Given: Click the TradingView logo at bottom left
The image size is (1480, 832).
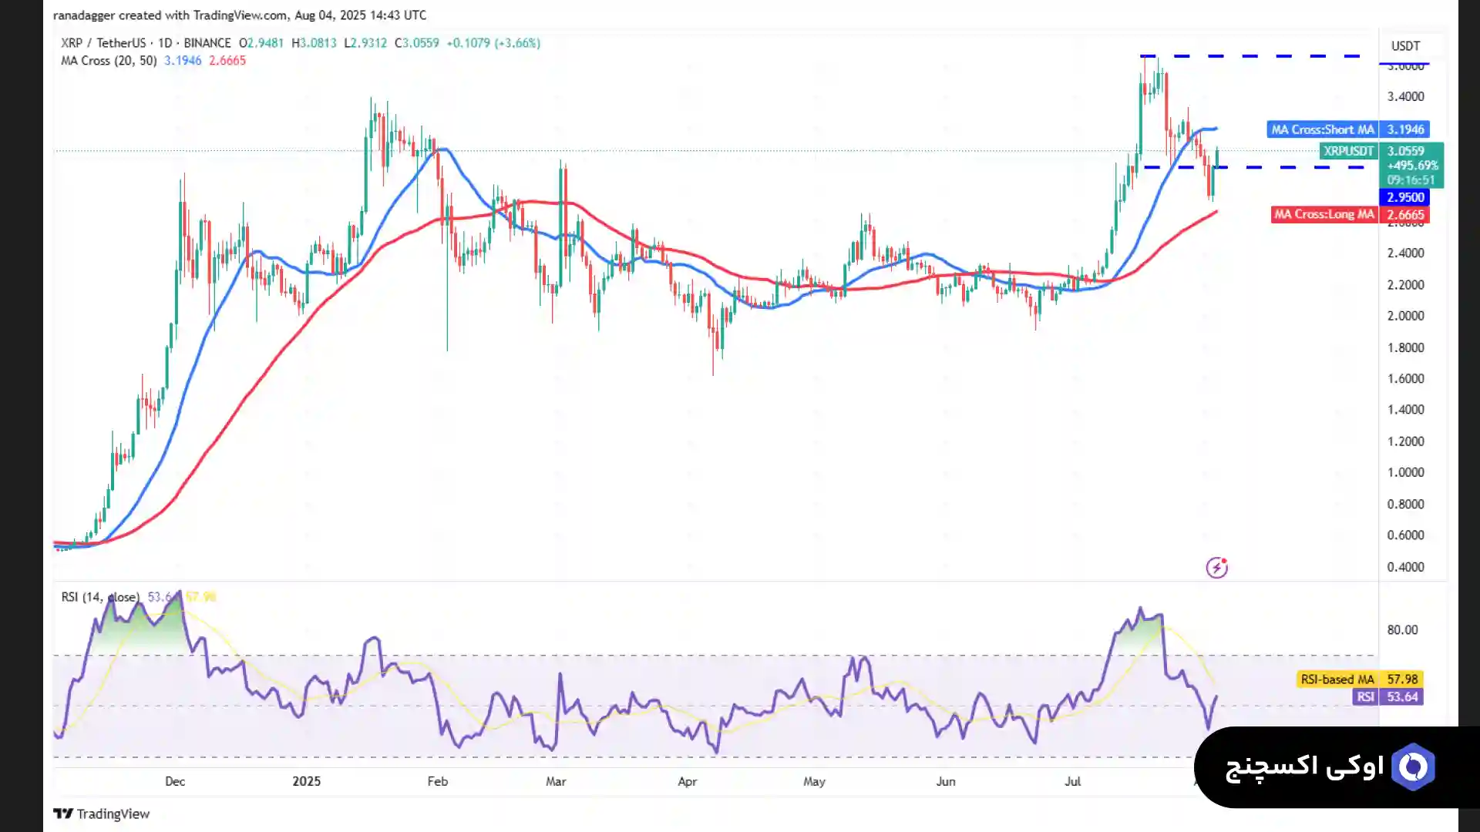Looking at the screenshot, I should pos(102,814).
